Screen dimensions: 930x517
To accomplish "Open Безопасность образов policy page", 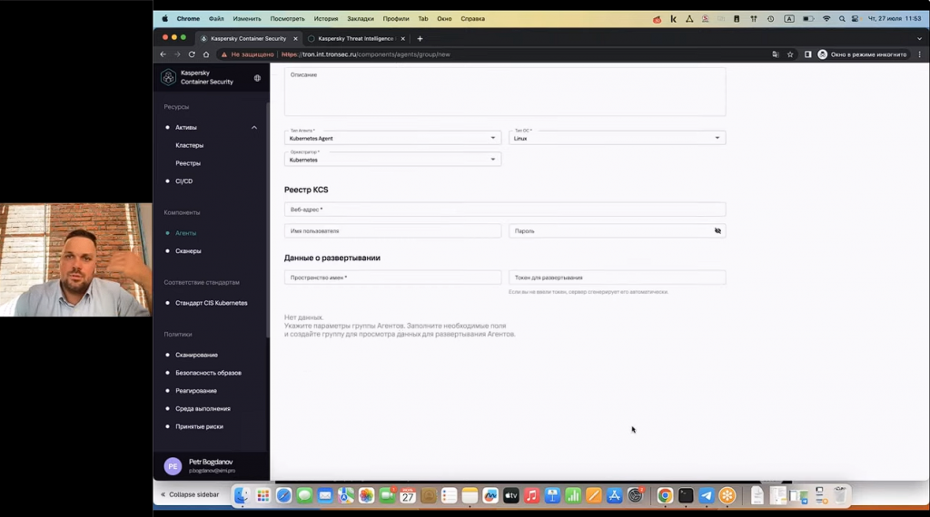I will coord(208,373).
